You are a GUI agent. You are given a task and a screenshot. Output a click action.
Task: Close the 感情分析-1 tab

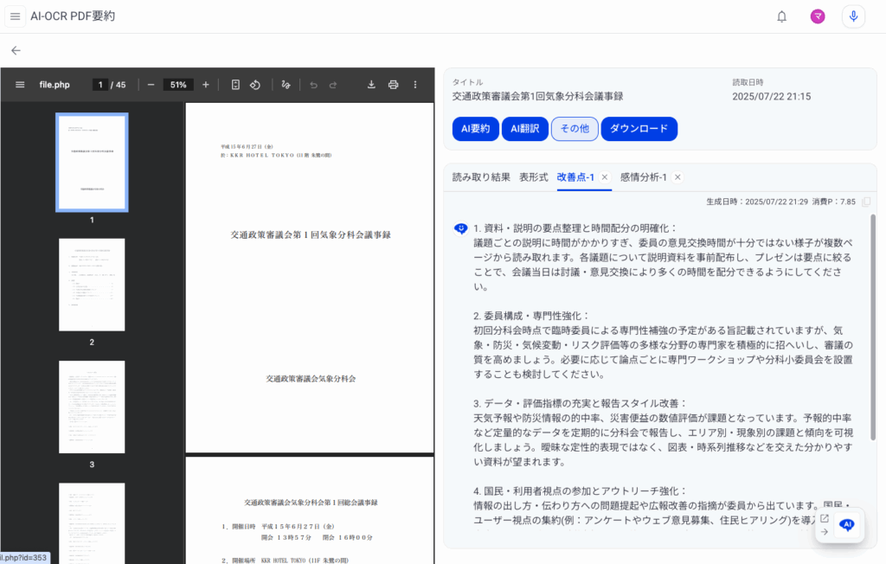[x=677, y=177]
